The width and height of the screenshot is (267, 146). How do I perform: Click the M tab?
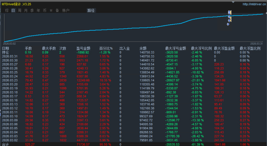pos(51,11)
